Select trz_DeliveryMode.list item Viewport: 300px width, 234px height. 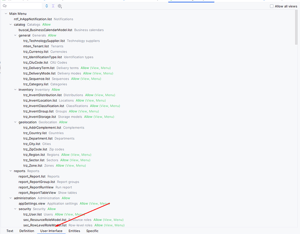[39, 73]
